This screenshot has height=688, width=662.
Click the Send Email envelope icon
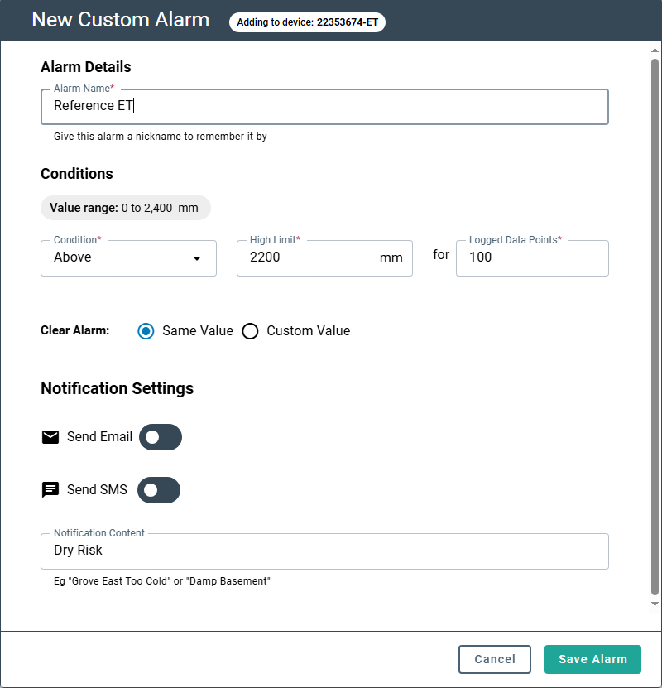coord(50,437)
